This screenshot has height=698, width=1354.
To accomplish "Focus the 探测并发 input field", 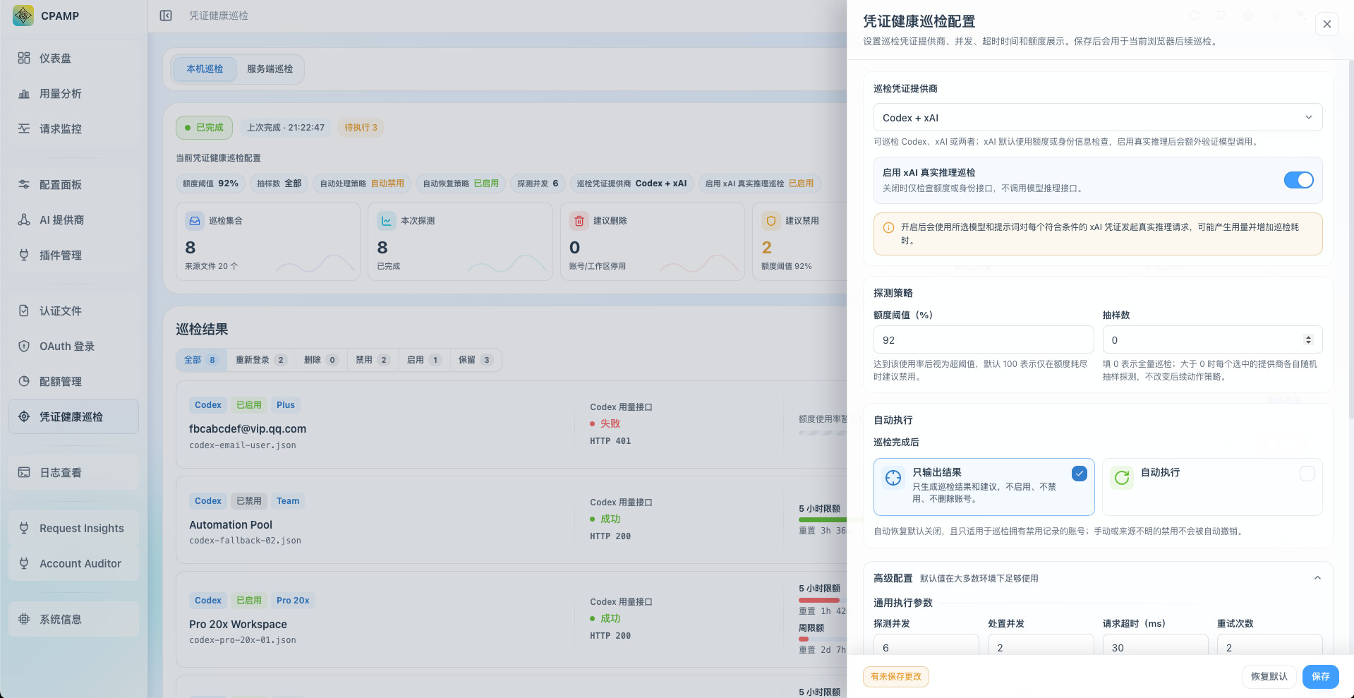I will 926,644.
